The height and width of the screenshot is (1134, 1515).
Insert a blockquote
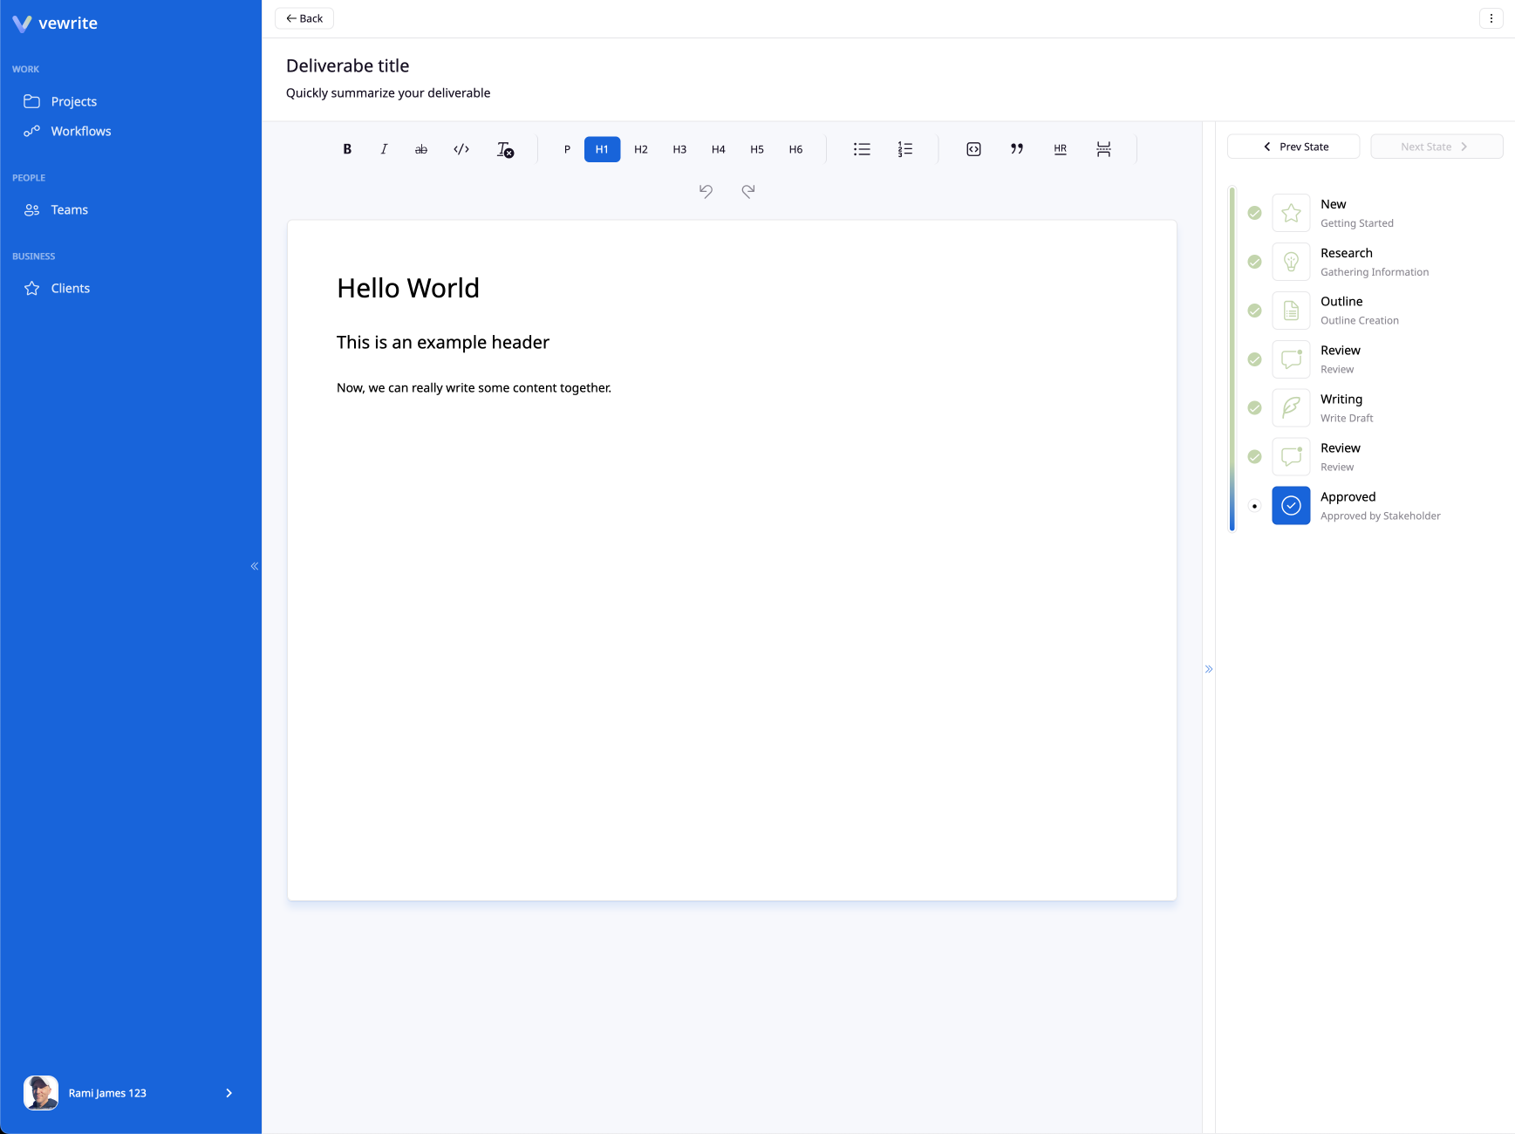click(1017, 149)
